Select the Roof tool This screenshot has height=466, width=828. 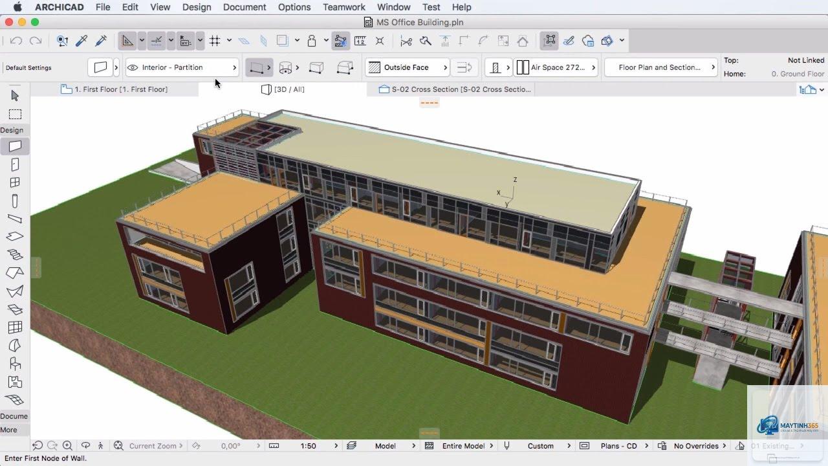[x=15, y=273]
